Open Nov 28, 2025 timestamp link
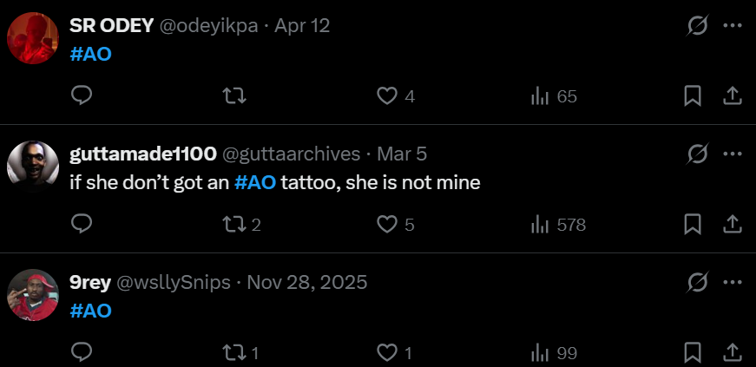The width and height of the screenshot is (756, 367). point(307,283)
